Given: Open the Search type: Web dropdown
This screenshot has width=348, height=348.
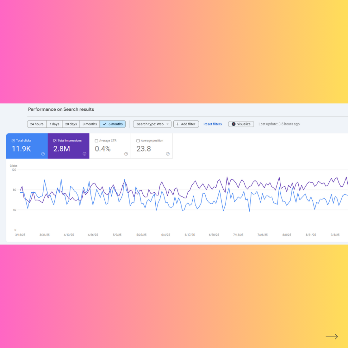Looking at the screenshot, I should [x=152, y=124].
